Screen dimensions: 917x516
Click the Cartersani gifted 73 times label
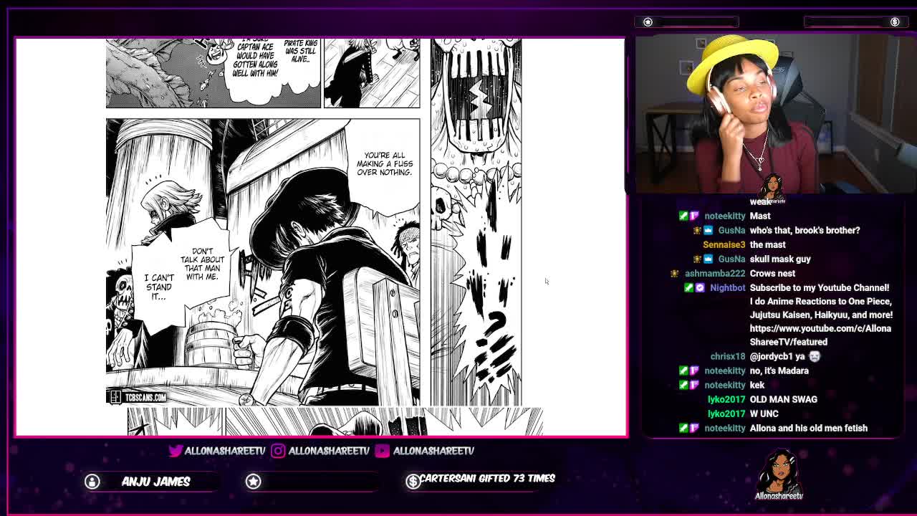487,478
